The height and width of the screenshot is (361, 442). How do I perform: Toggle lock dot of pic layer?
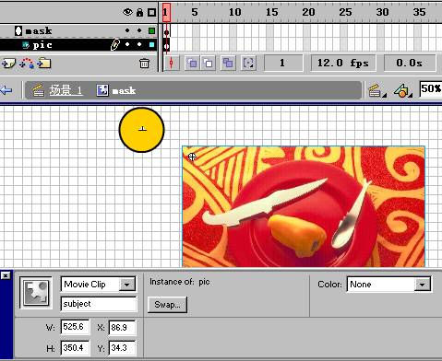coord(139,44)
